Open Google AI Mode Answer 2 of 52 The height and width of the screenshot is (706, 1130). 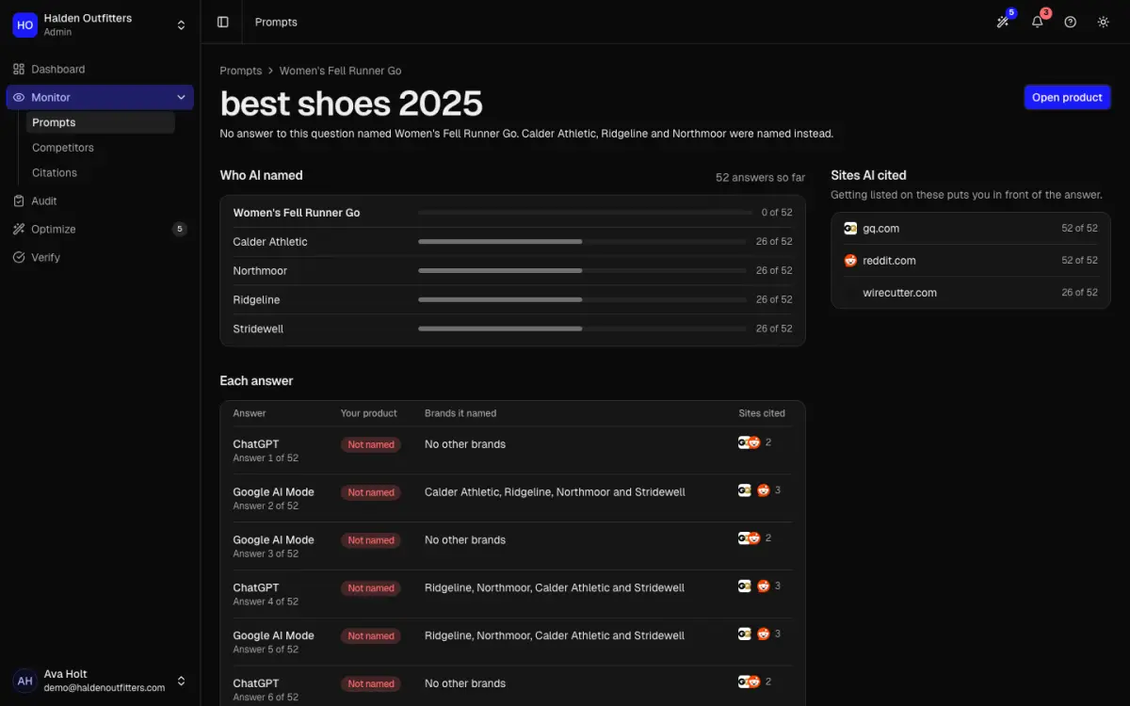click(513, 499)
